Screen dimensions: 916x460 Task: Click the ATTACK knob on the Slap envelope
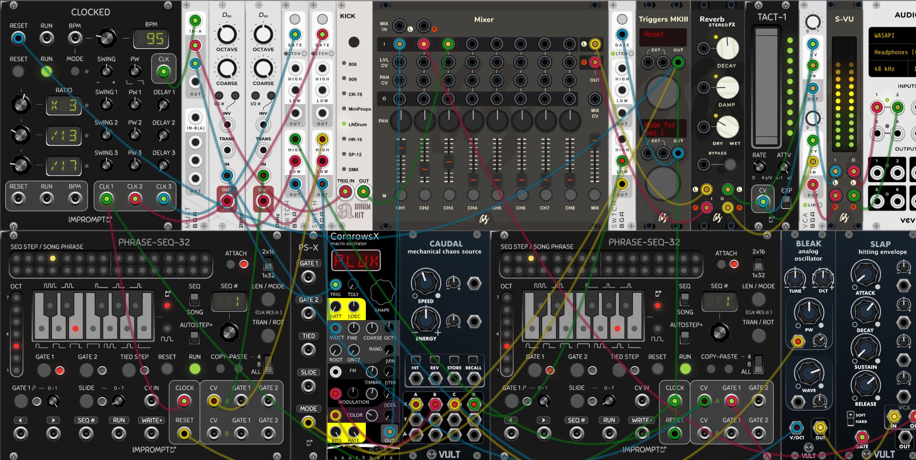(x=866, y=274)
